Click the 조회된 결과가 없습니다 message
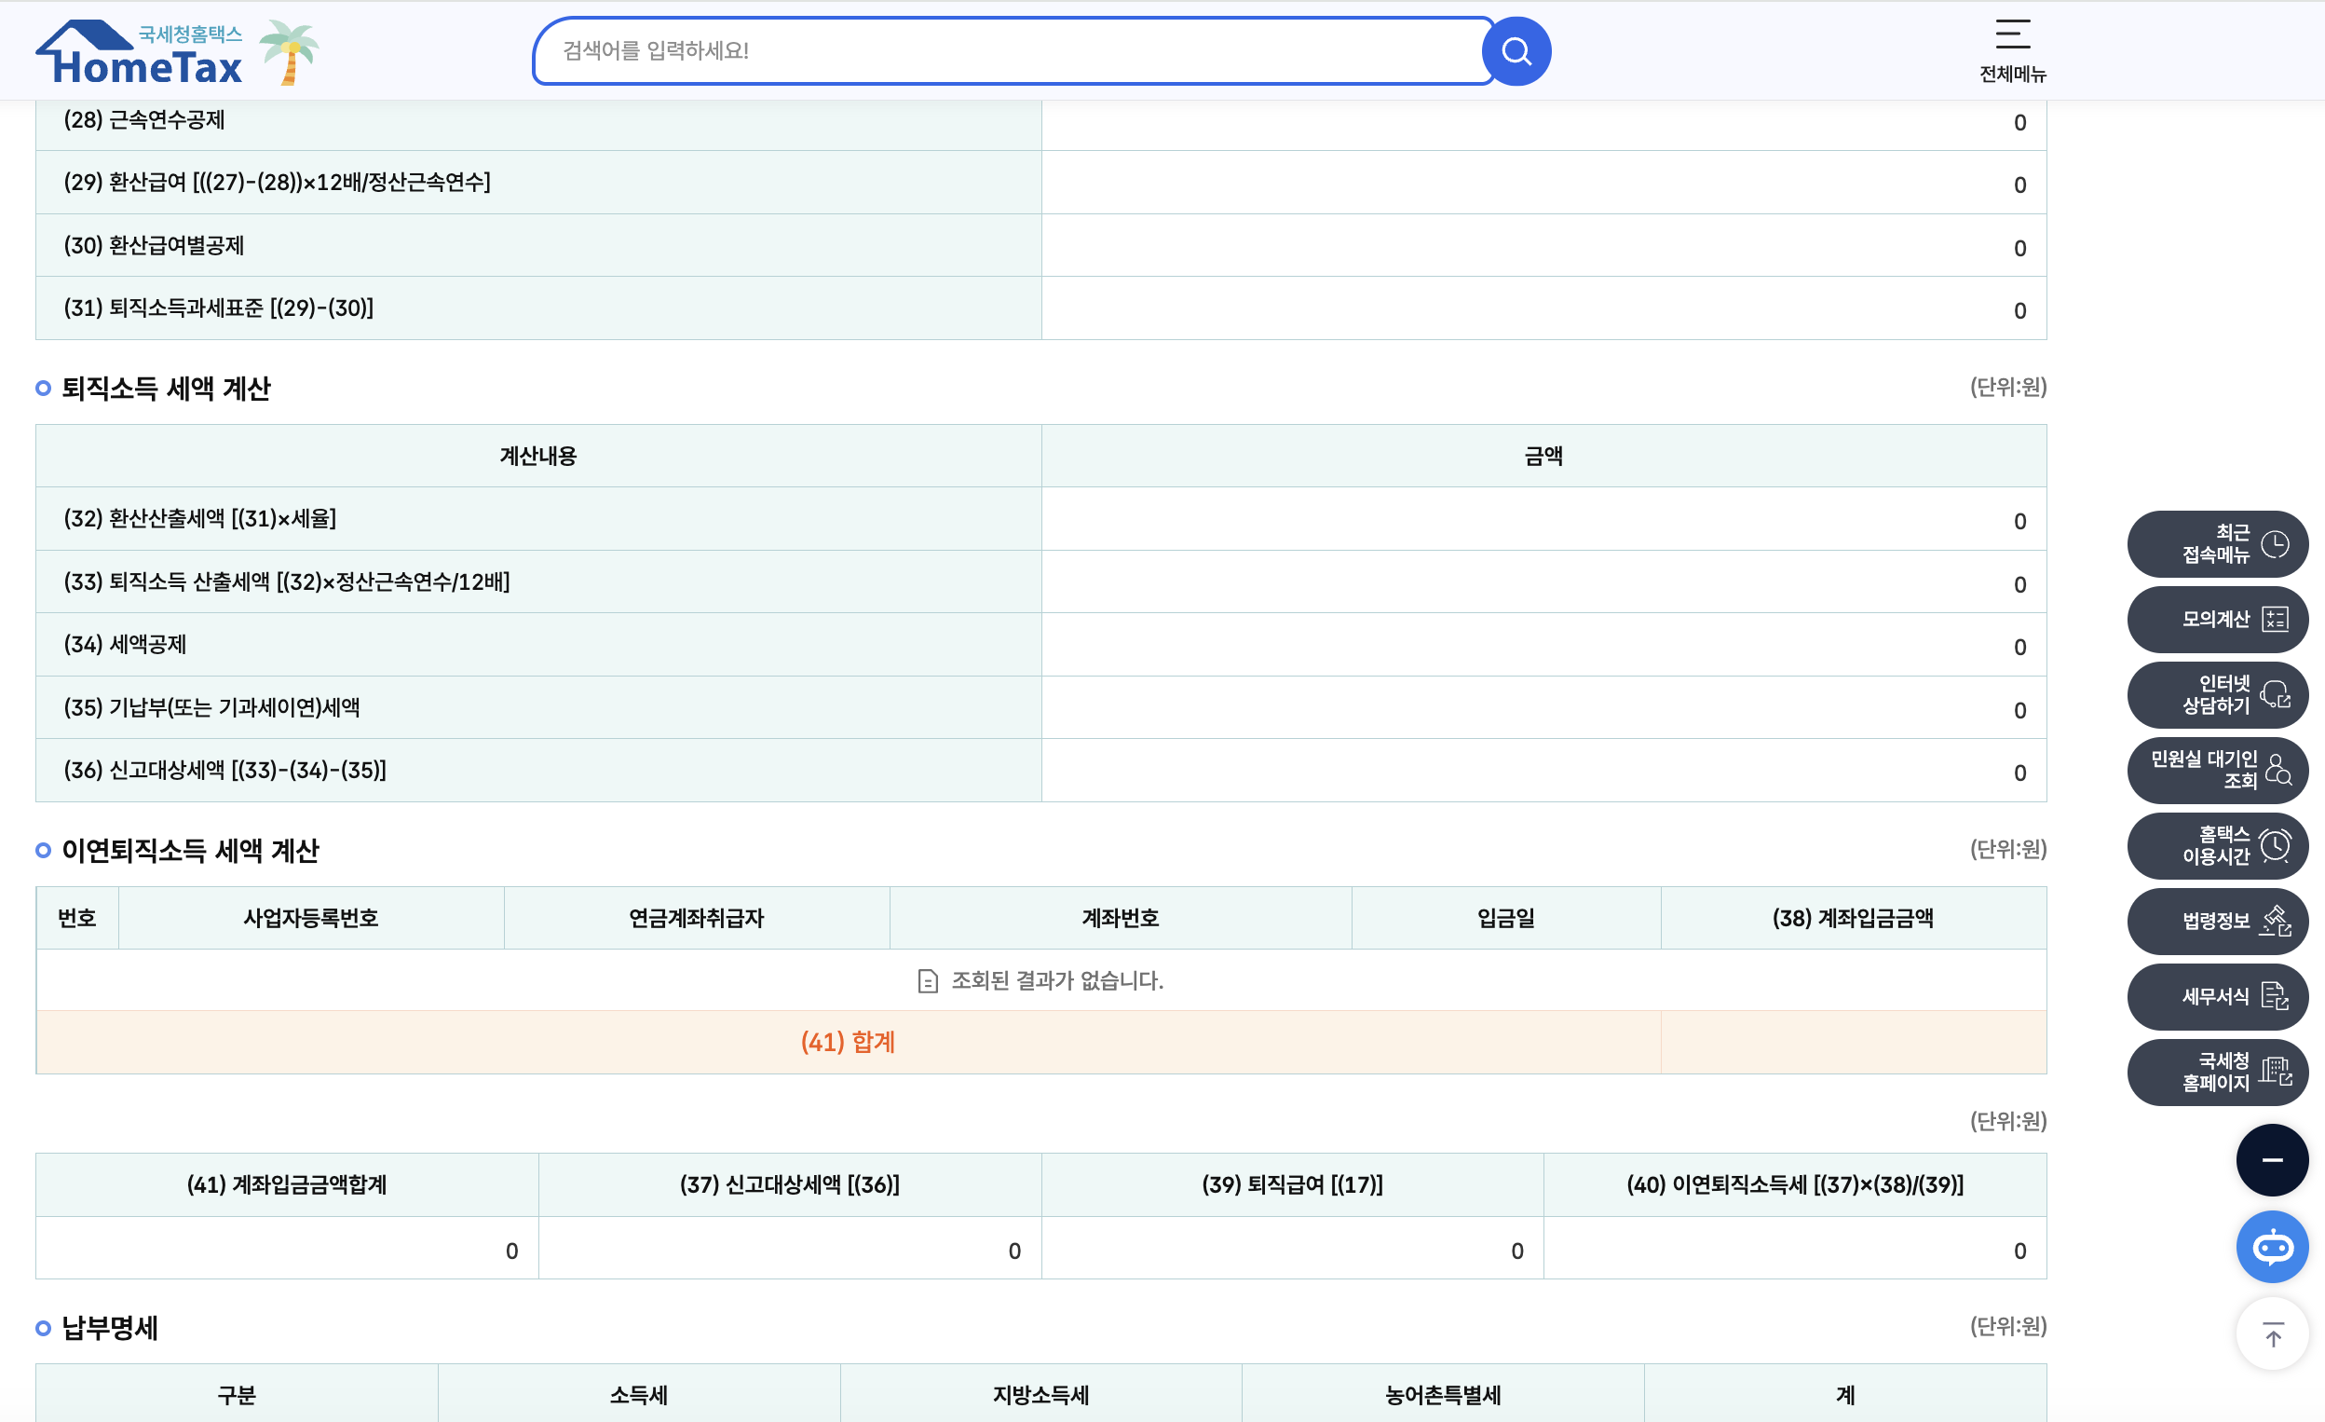Screen dimensions: 2325x1422 1057,980
